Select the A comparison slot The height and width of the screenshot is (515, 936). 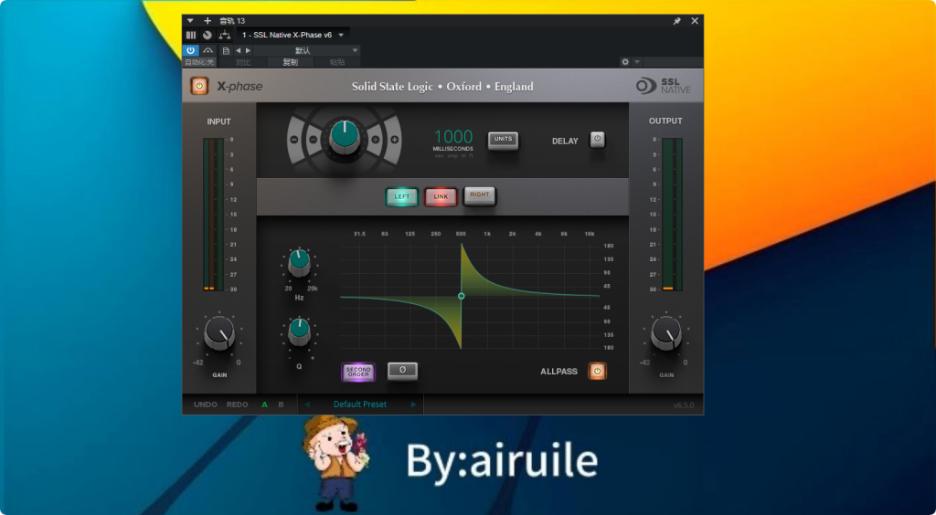tap(264, 405)
